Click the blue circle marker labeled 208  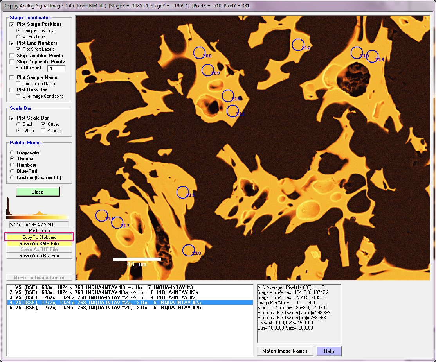tap(199, 52)
